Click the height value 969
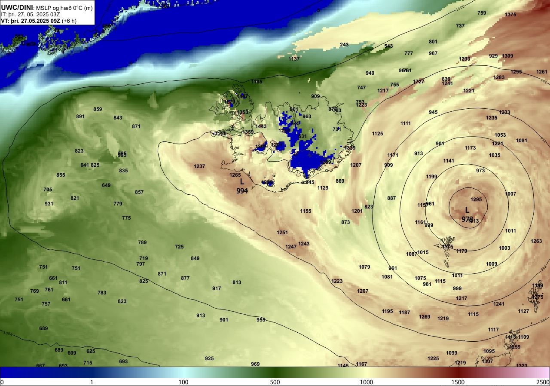 (x=255, y=364)
